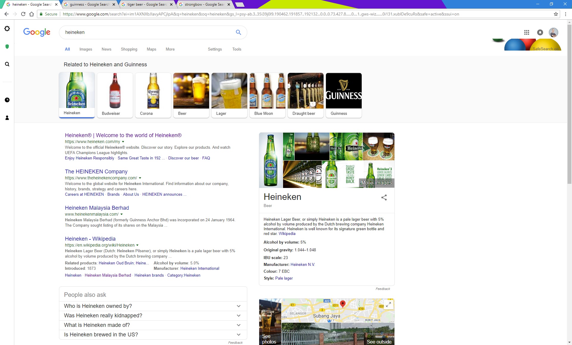Select the Budweiser related card
The height and width of the screenshot is (345, 572).
click(x=115, y=95)
